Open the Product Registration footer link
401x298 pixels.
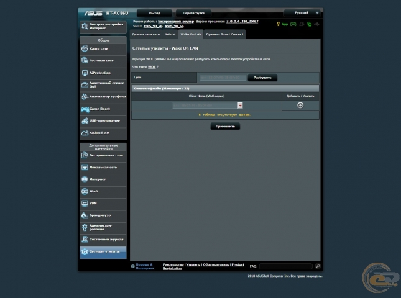203,266
